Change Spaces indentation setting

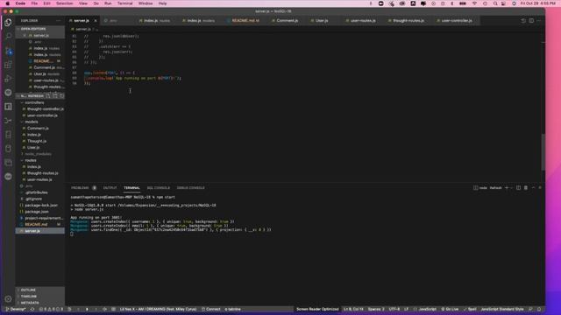coord(376,309)
